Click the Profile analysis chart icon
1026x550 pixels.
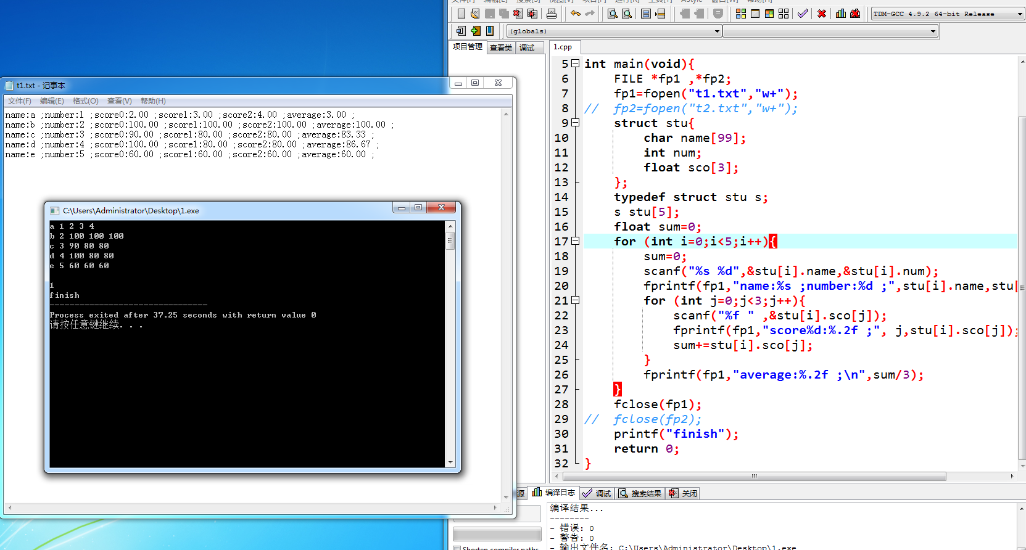pyautogui.click(x=841, y=14)
